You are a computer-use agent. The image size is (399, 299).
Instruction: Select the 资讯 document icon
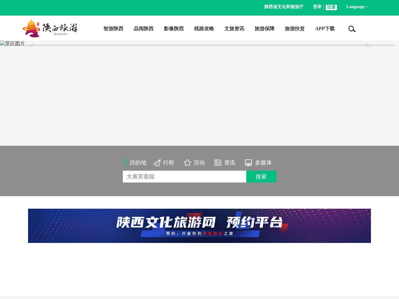[218, 162]
